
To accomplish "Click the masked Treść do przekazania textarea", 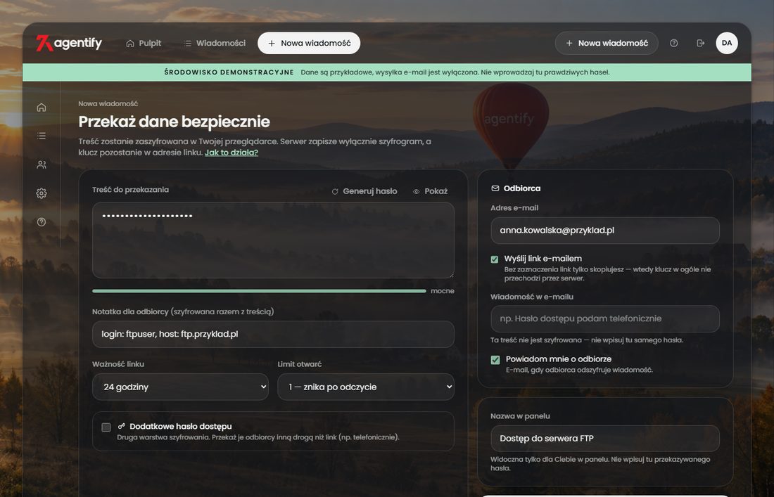I will [273, 240].
